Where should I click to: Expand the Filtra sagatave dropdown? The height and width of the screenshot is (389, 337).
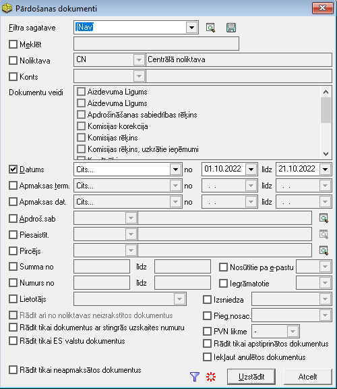(191, 28)
